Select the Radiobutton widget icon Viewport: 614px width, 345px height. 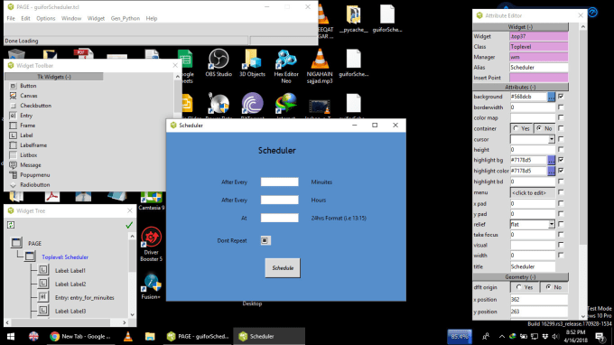tap(13, 185)
